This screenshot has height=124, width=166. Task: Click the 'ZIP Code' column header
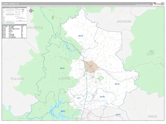(x=5, y=26)
